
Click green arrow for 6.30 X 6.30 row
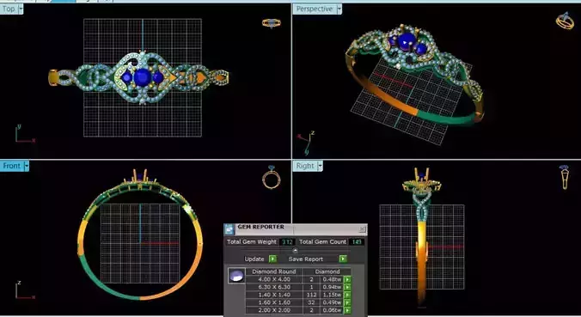tap(347, 287)
